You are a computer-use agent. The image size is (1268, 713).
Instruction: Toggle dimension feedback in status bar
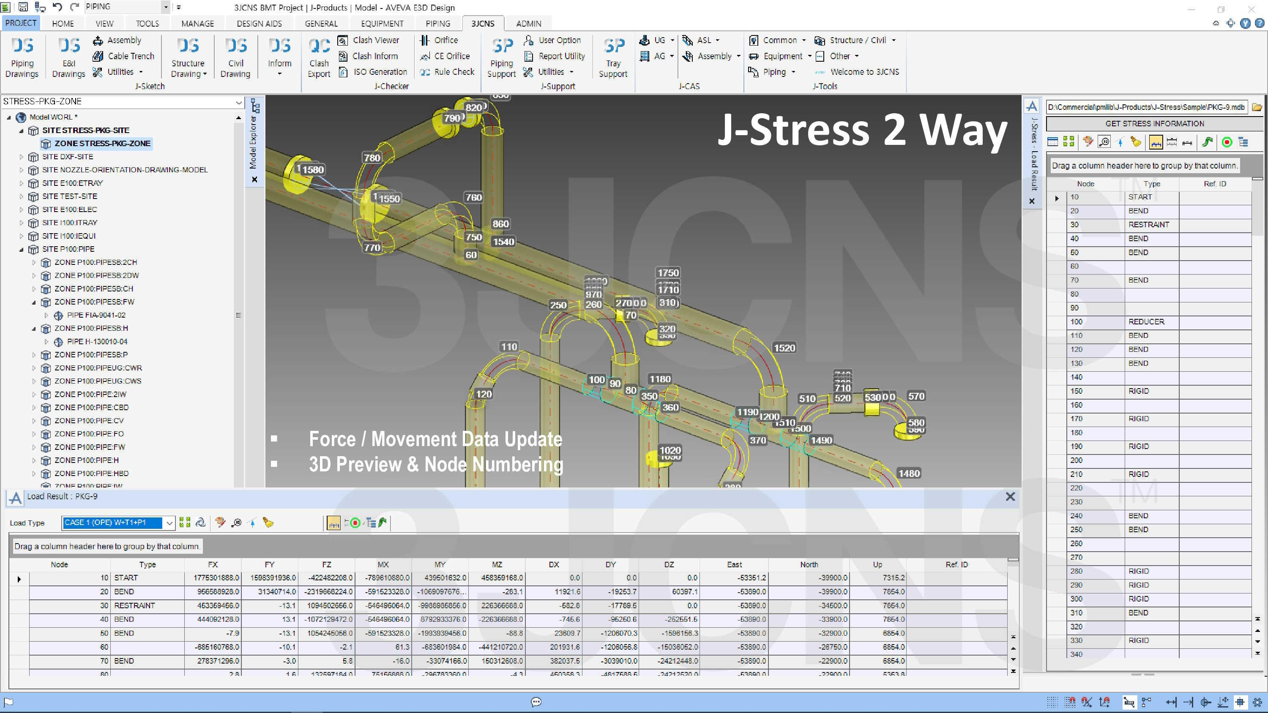coord(1129,702)
